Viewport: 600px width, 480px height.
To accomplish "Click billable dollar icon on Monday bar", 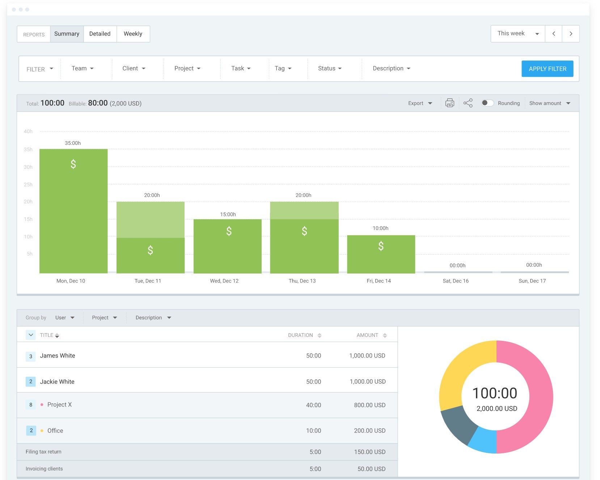I will 73,164.
